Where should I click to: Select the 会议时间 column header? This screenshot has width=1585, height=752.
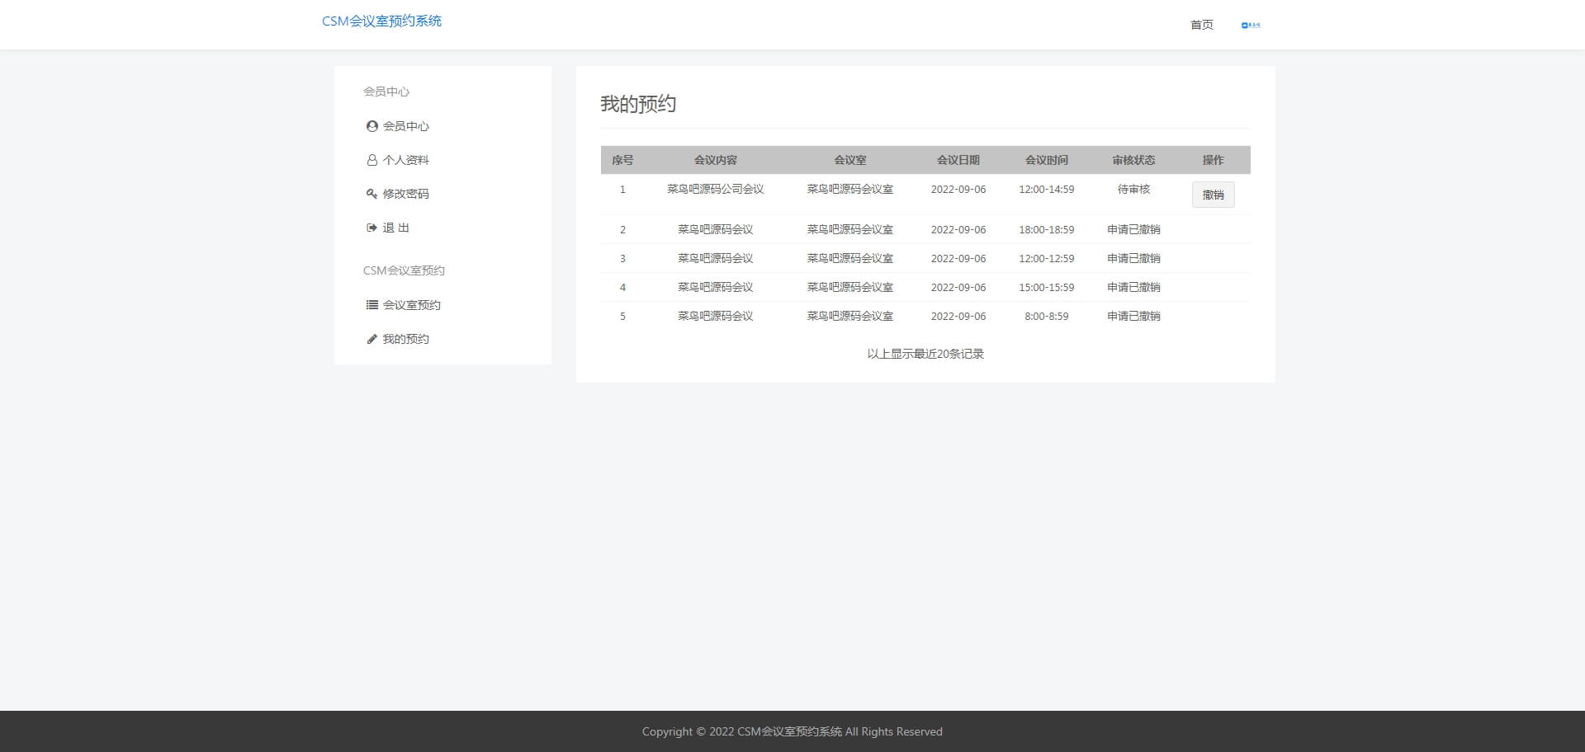tap(1046, 160)
